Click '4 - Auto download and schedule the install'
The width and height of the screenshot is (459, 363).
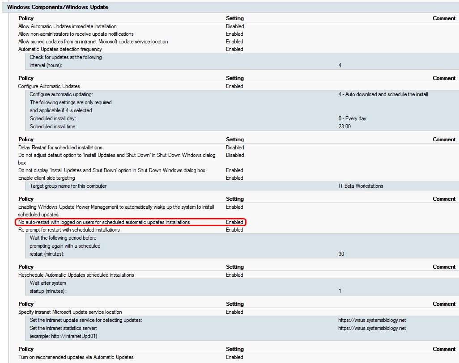pyautogui.click(x=383, y=94)
